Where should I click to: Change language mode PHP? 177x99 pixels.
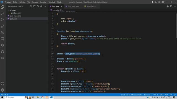[x=166, y=95]
